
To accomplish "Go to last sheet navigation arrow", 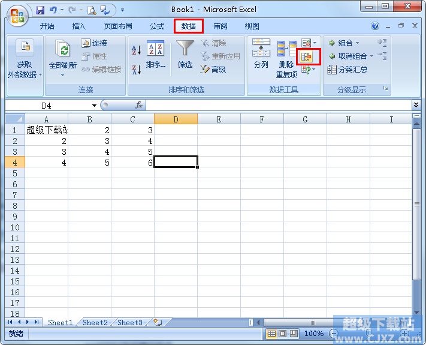I will (37, 322).
